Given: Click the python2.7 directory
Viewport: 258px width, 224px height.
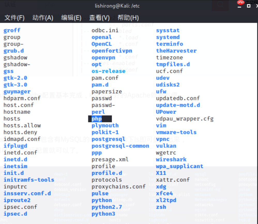Looking at the screenshot, I should click(107, 207).
